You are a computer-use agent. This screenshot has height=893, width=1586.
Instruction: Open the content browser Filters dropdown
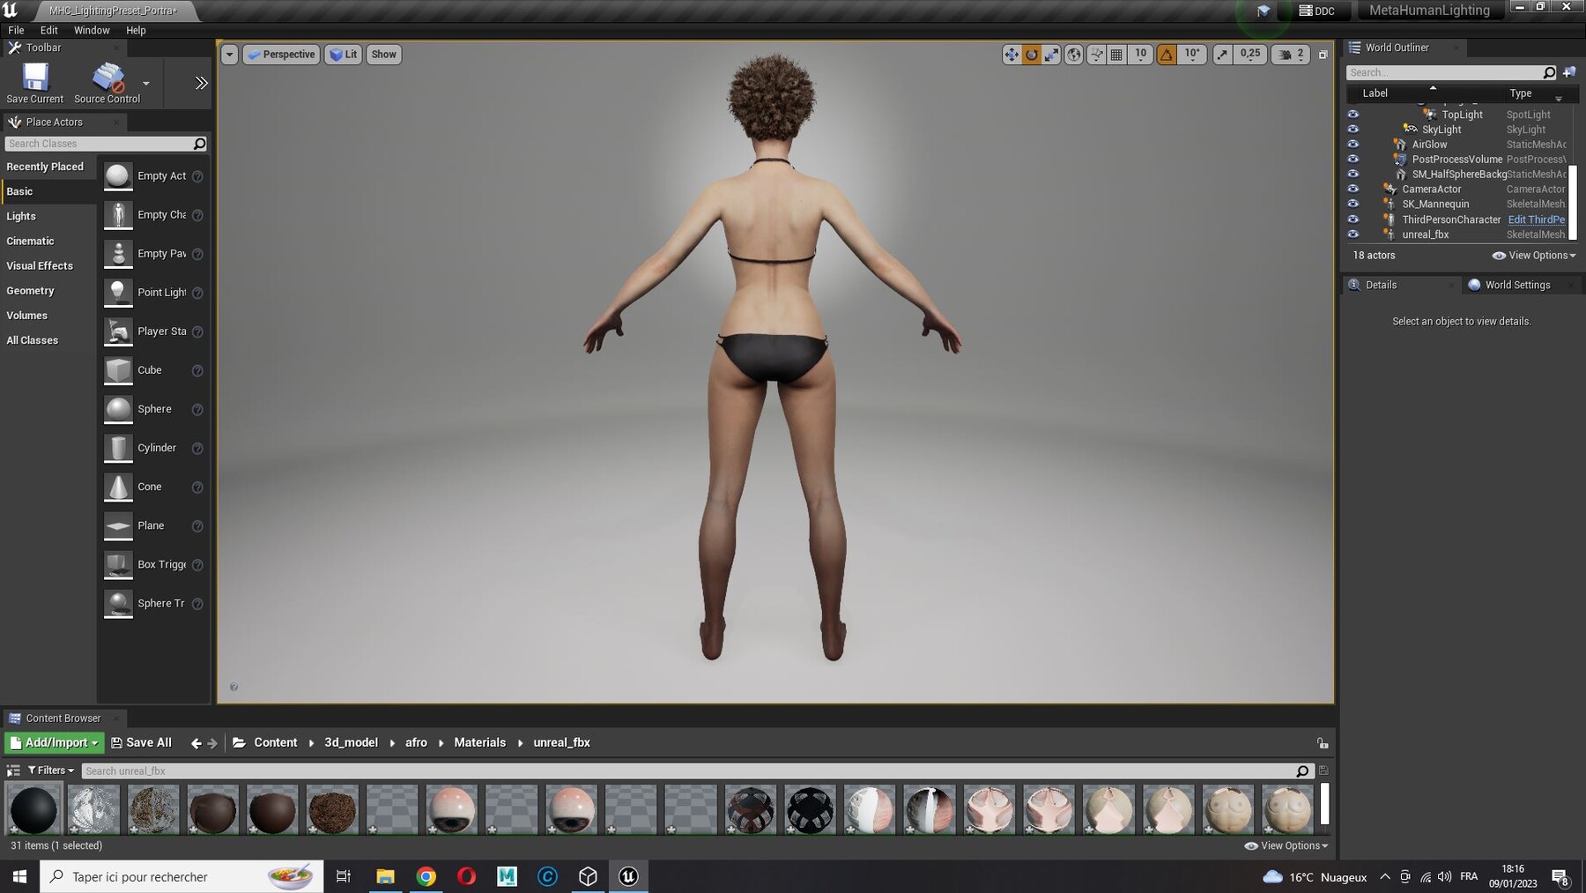[x=51, y=770]
